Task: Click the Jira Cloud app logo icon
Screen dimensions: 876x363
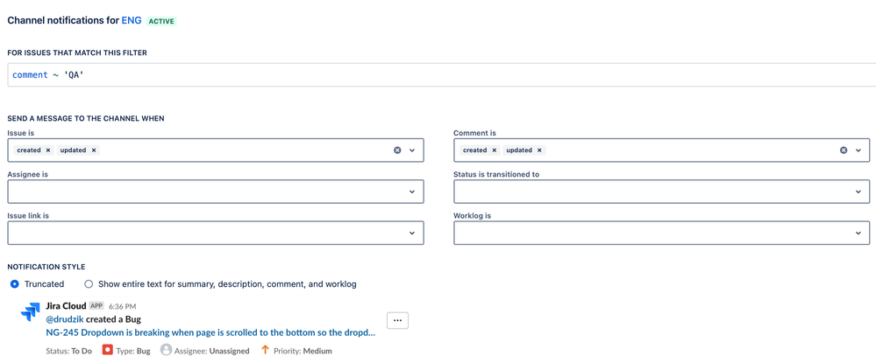Action: point(30,312)
